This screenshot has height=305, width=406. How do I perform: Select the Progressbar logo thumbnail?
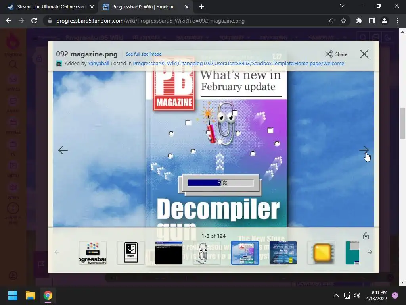[x=93, y=253]
